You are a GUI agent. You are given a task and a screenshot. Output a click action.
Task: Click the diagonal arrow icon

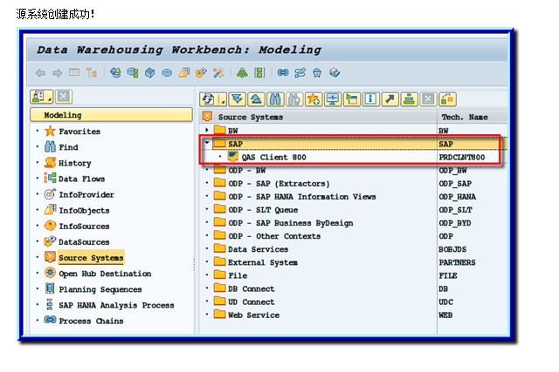(390, 99)
